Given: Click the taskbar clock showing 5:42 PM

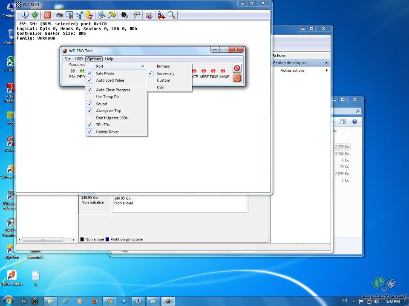Looking at the screenshot, I should click(393, 302).
